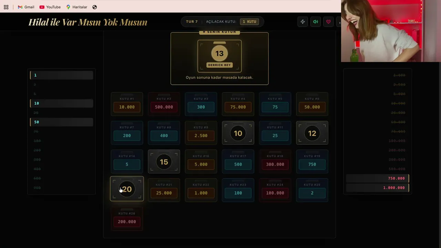Click opened Kutu #21 showing 25.000
The image size is (441, 248).
(x=164, y=190)
